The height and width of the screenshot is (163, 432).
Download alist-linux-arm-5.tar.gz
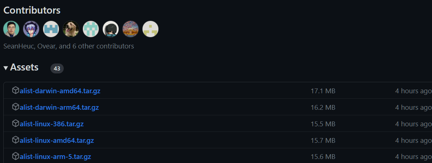(x=55, y=157)
